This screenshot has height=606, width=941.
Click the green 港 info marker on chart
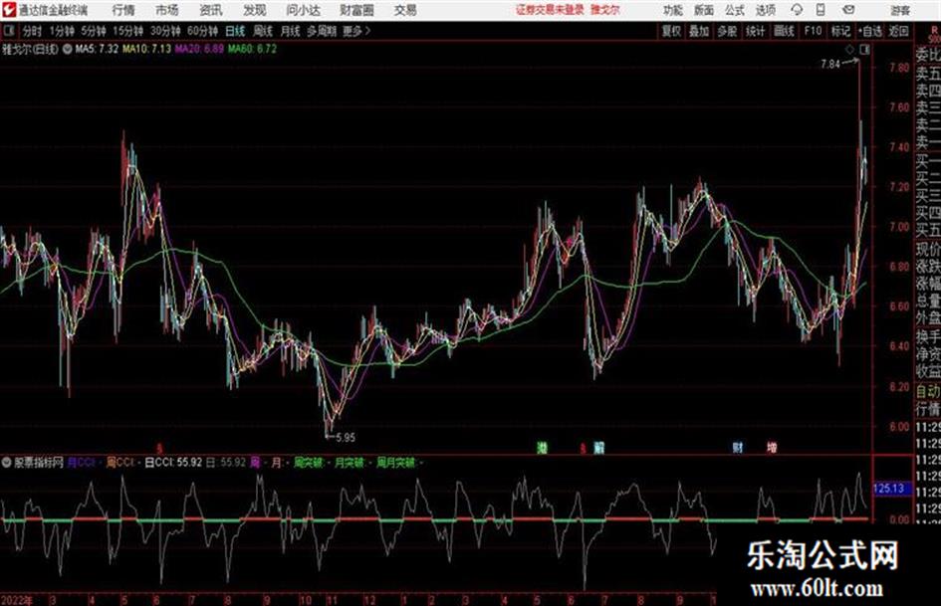tap(543, 448)
